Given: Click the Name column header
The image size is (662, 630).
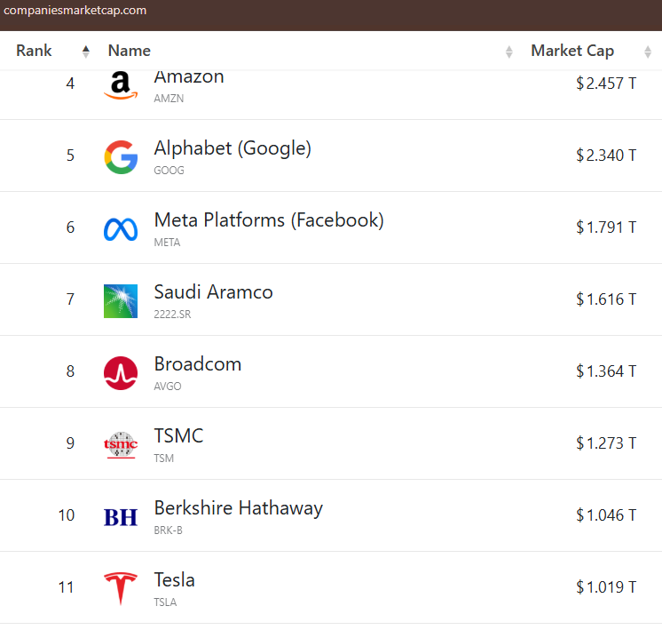Looking at the screenshot, I should [x=130, y=51].
